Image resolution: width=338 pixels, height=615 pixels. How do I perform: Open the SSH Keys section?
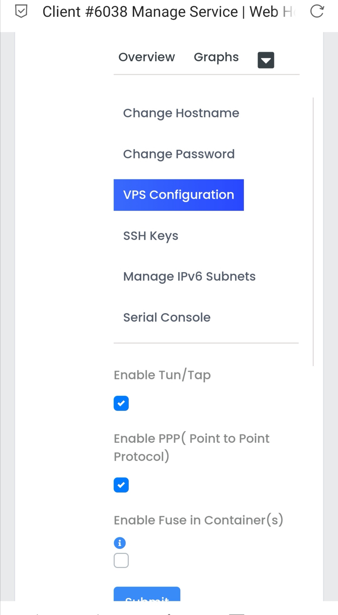coord(151,236)
